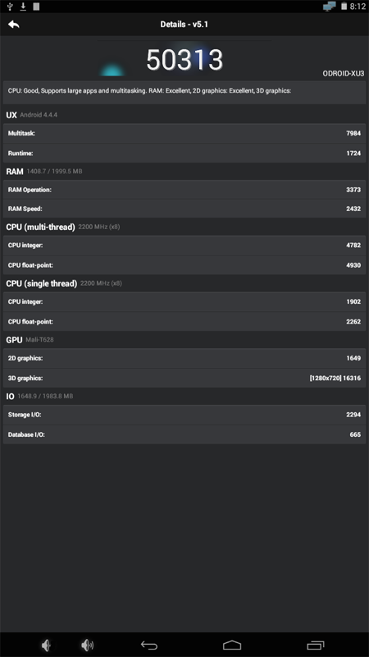Tap the network connection status icon
Screen dimensions: 369x657
[330, 7]
